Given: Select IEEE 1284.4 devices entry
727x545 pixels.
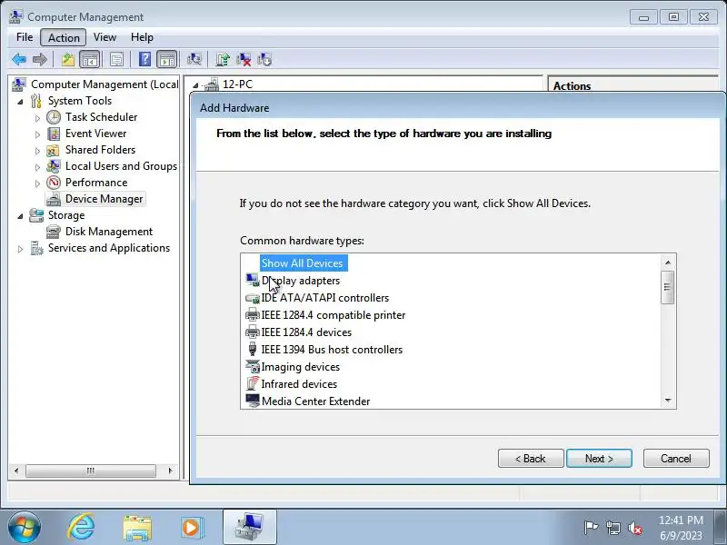Looking at the screenshot, I should point(306,332).
